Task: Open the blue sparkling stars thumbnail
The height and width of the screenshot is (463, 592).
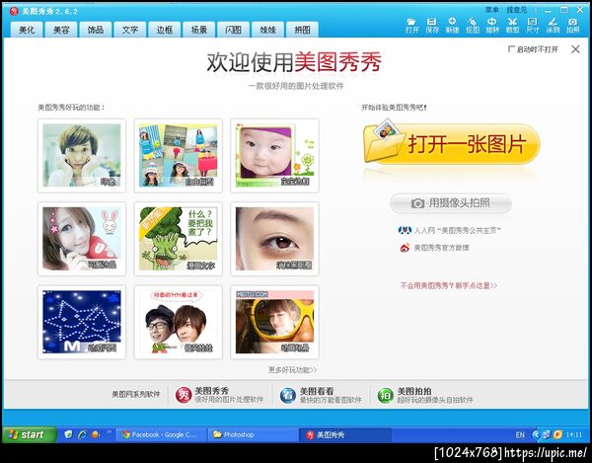Action: coord(82,322)
